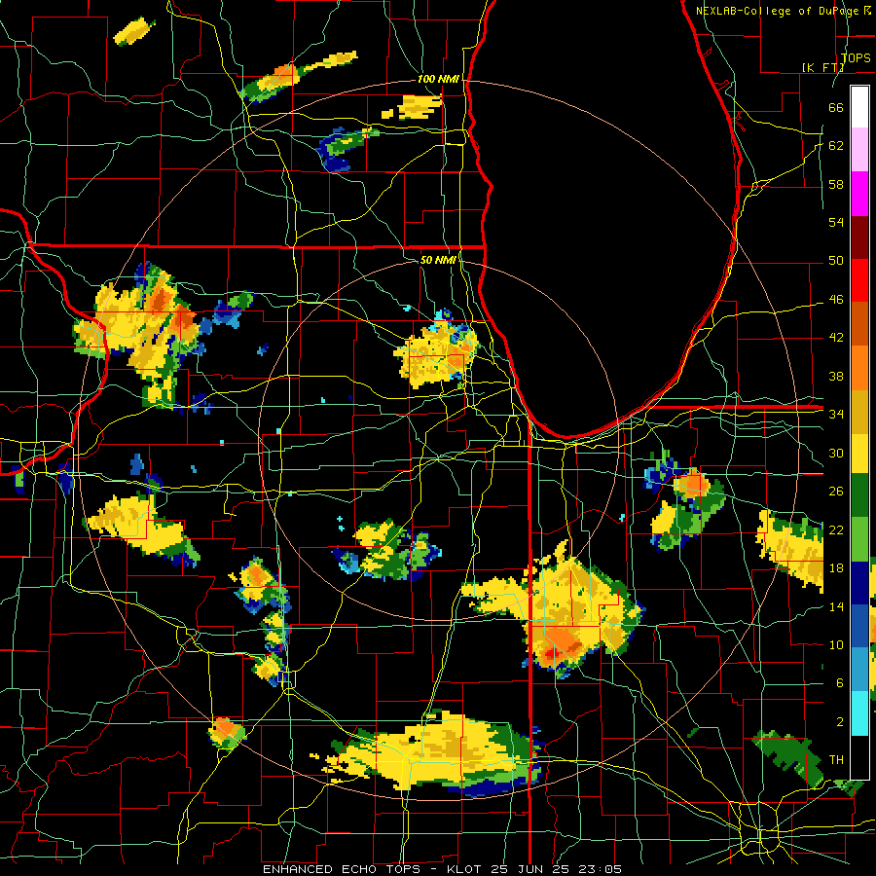Click the legend value 66
876x876 pixels.
[x=836, y=107]
